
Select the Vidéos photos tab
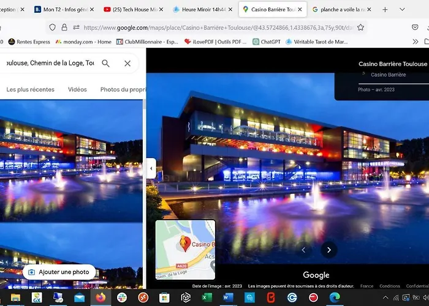pyautogui.click(x=77, y=89)
